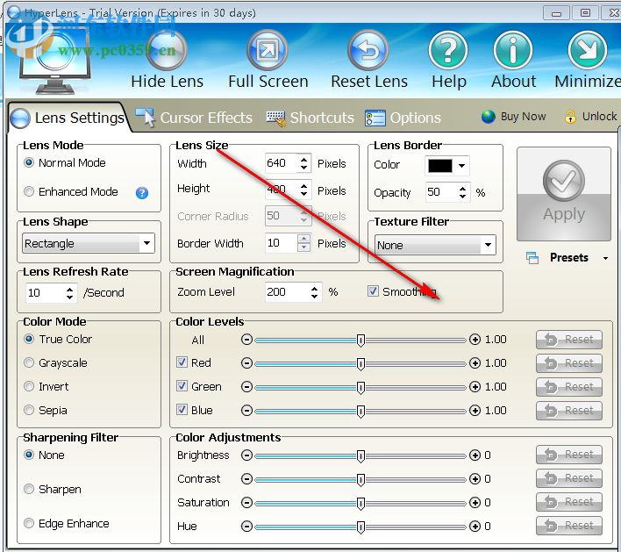This screenshot has width=621, height=552.
Task: Open the About info icon
Action: pos(513,50)
